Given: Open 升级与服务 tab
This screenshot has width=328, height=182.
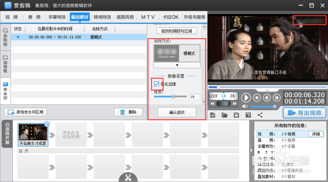Looking at the screenshot, I should (195, 17).
